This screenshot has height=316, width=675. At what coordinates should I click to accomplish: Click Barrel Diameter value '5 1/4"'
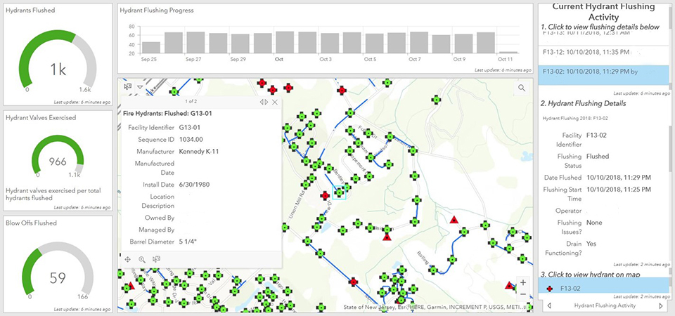[x=188, y=242]
